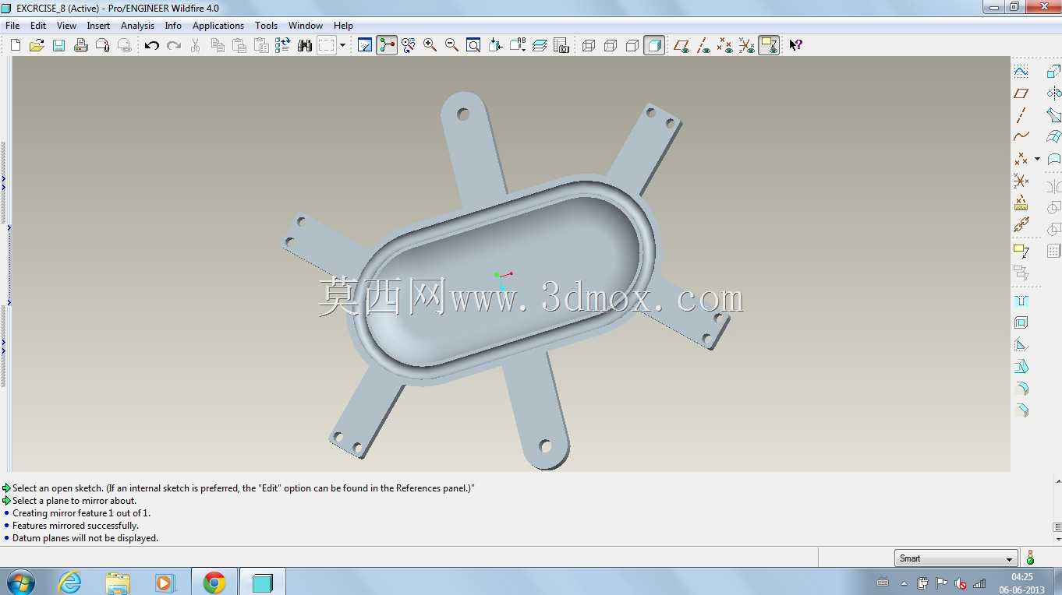Image resolution: width=1062 pixels, height=595 pixels.
Task: Select the Hole tool
Action: (1021, 301)
